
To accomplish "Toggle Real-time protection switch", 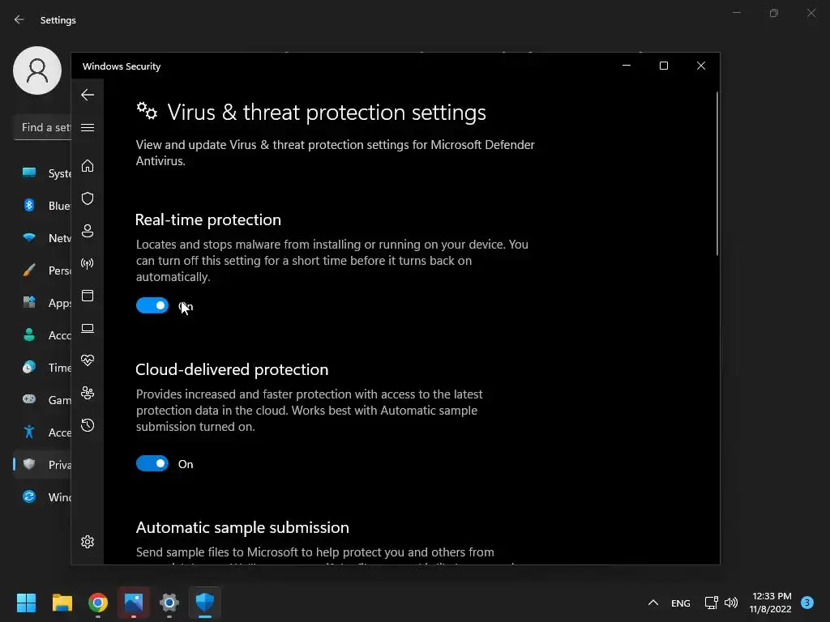I will coord(152,305).
